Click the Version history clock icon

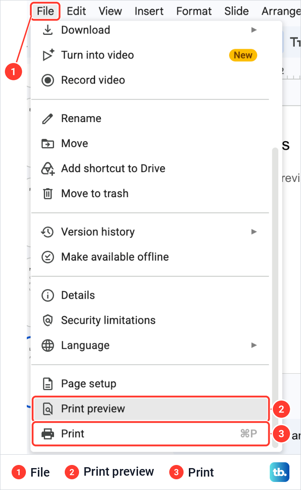(48, 232)
